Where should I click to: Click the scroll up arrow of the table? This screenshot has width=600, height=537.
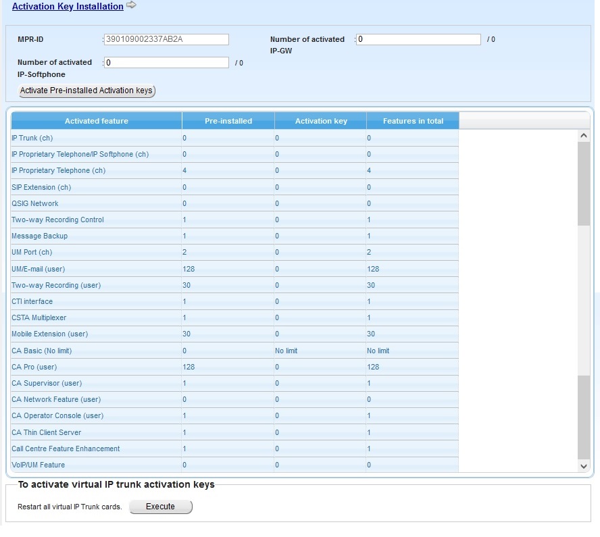click(x=584, y=136)
